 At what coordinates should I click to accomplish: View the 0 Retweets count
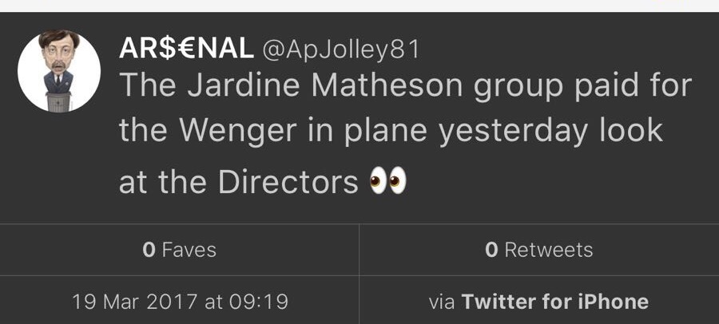538,250
